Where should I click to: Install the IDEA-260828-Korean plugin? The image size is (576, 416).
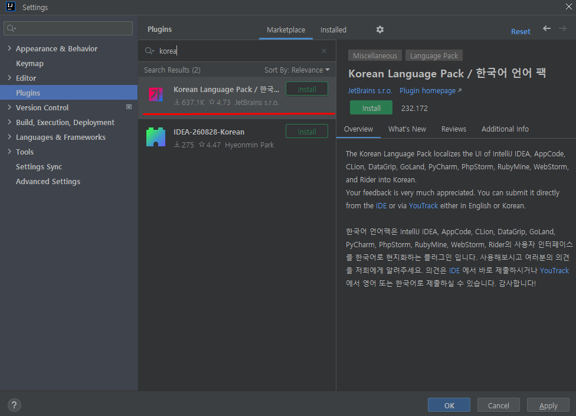307,132
